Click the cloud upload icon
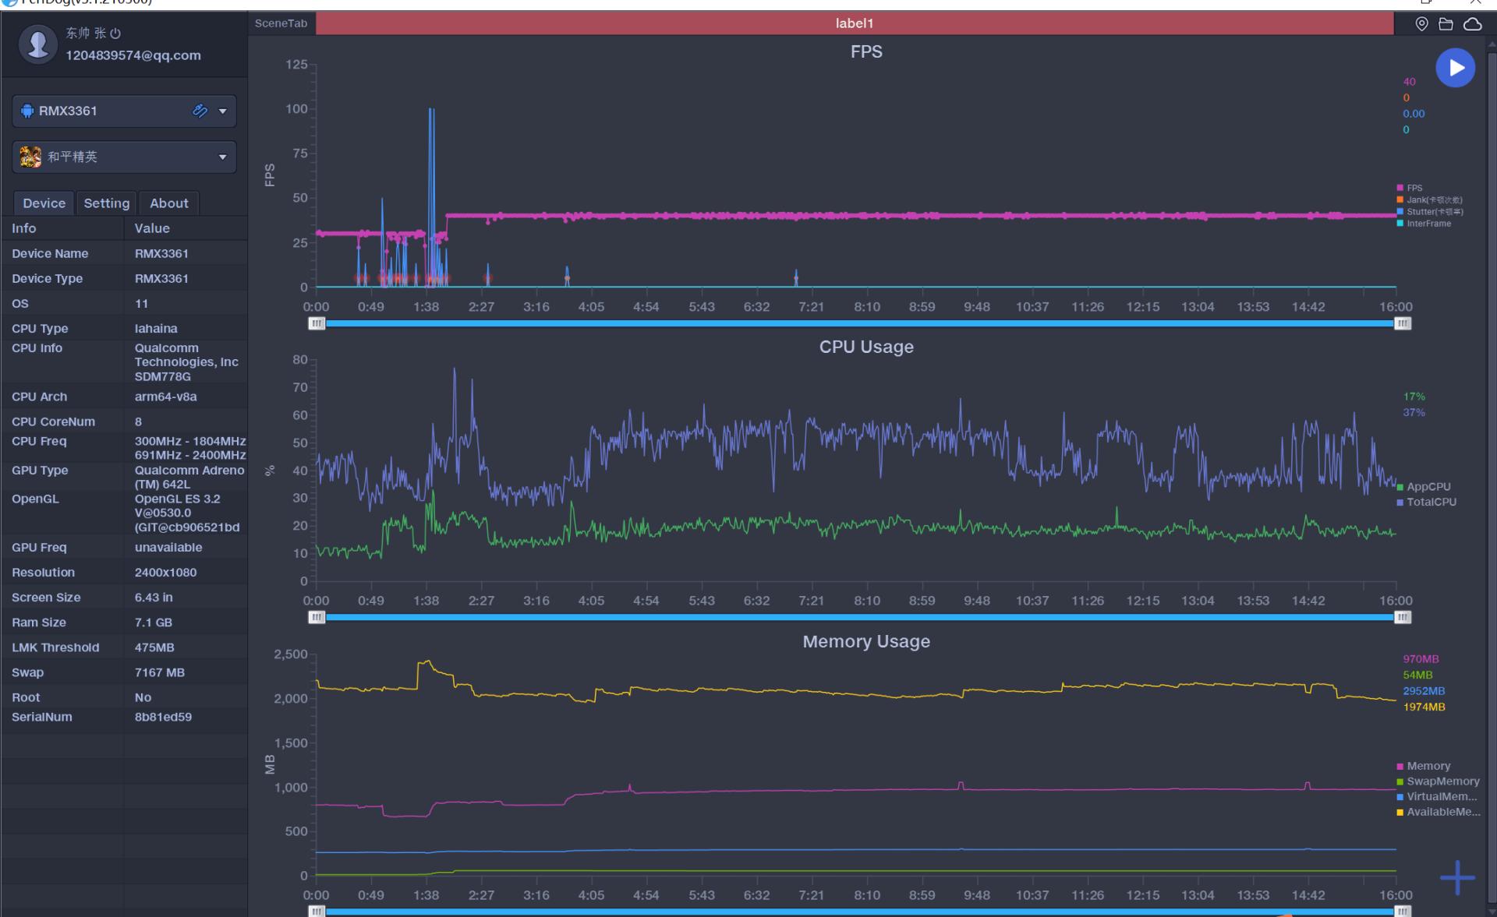Screen dimensions: 1497x917 (1472, 24)
